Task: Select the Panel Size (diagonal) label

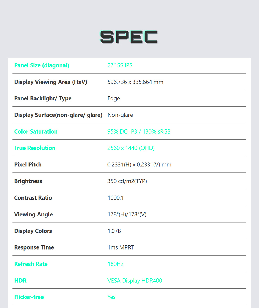Action: coord(42,65)
